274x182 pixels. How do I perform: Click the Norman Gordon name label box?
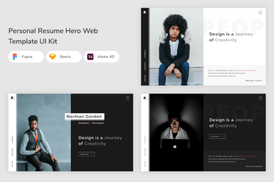[85, 117]
